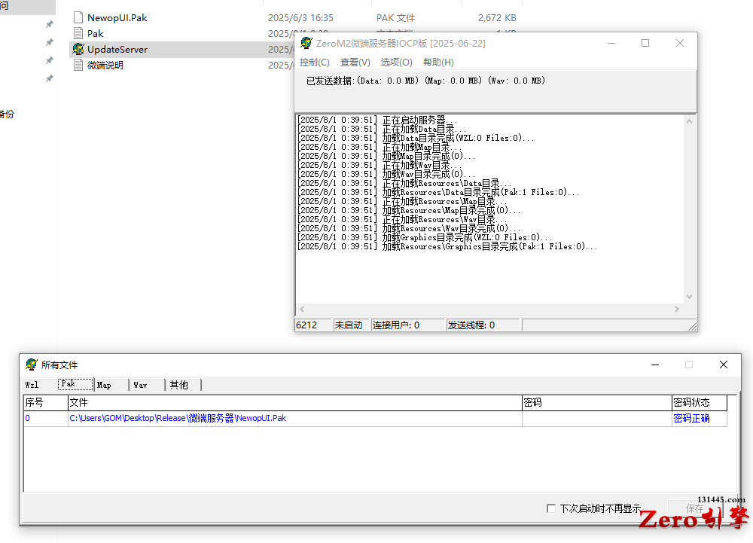Select the NewopUI.Pak file icon in Explorer
Screen dimensions: 753x543
pyautogui.click(x=78, y=18)
